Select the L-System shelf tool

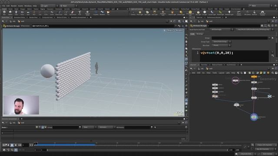tap(96, 13)
